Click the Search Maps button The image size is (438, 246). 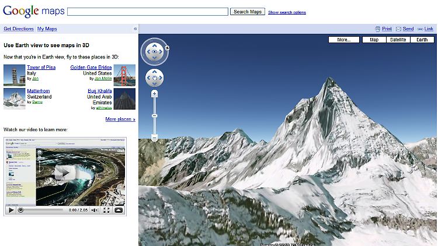(x=248, y=12)
